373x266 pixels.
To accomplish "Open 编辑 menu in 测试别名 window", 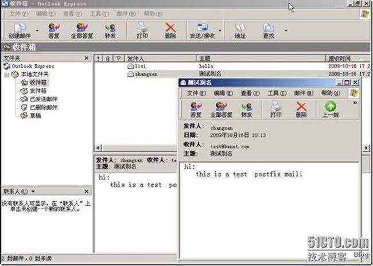I will click(223, 93).
